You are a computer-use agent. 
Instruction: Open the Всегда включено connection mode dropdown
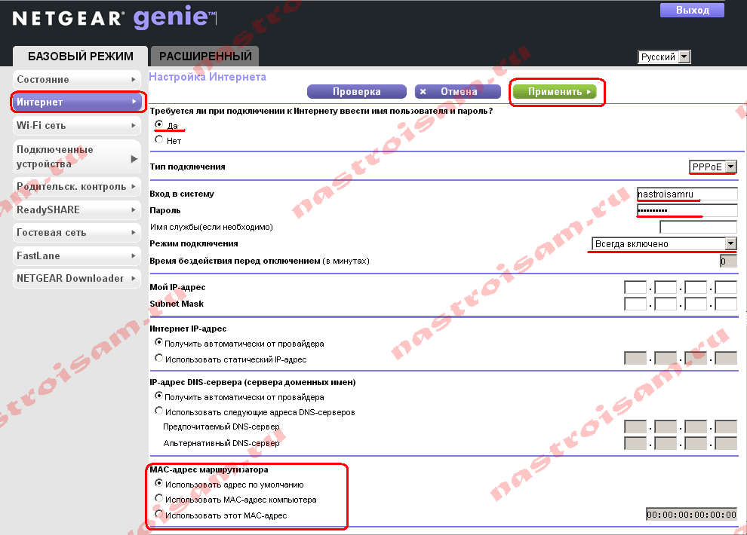[663, 243]
